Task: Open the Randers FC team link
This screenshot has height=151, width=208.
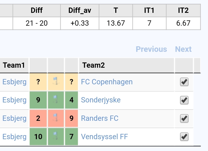Action: (x=100, y=118)
